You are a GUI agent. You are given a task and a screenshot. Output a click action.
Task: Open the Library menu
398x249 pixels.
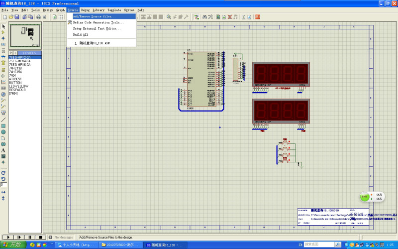coord(99,10)
